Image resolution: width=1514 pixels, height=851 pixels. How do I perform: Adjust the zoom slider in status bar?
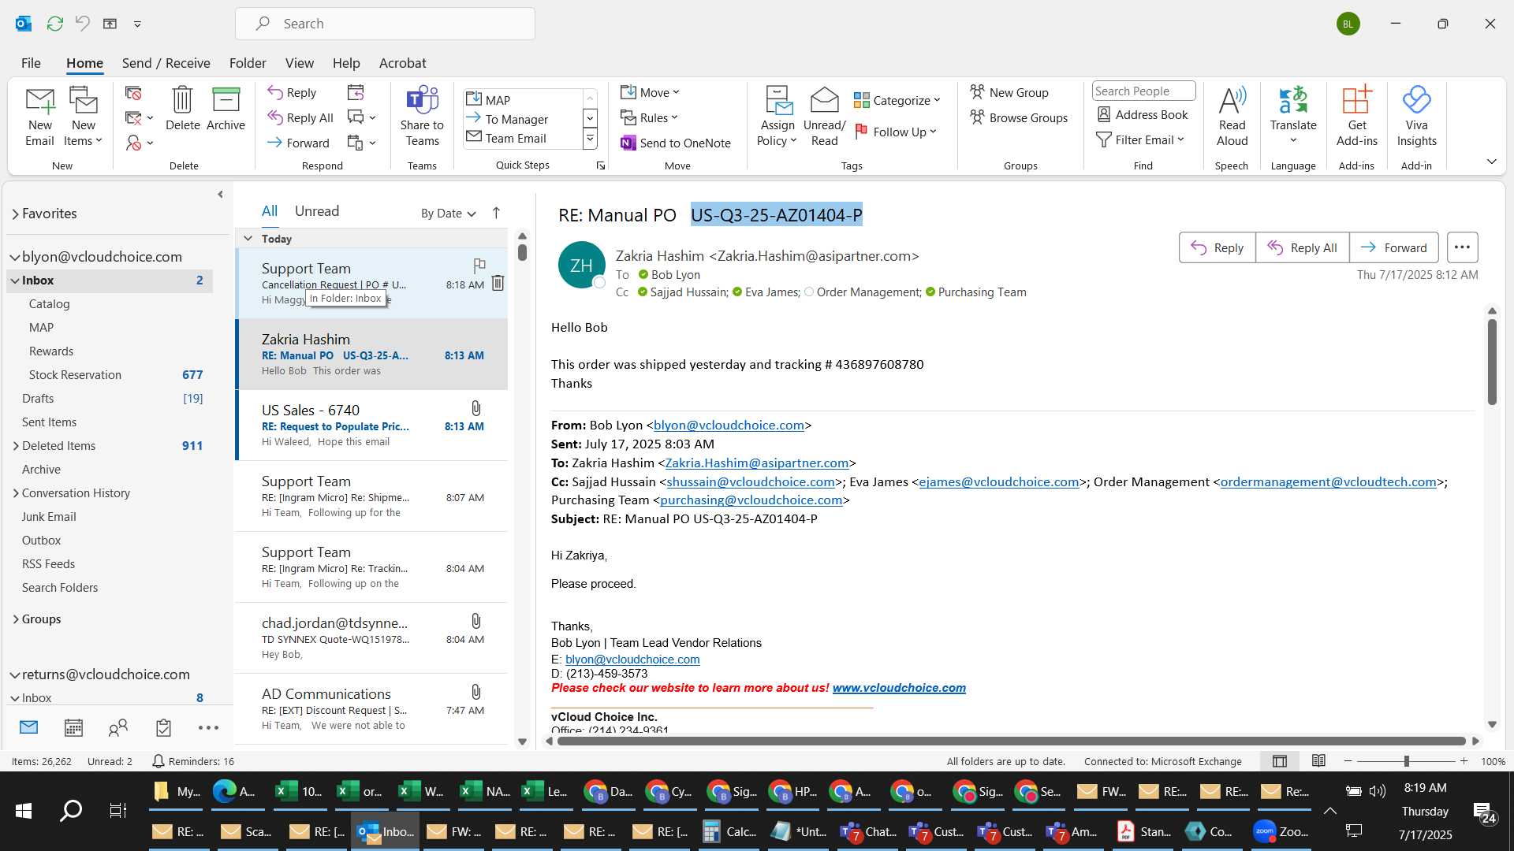[x=1406, y=761]
